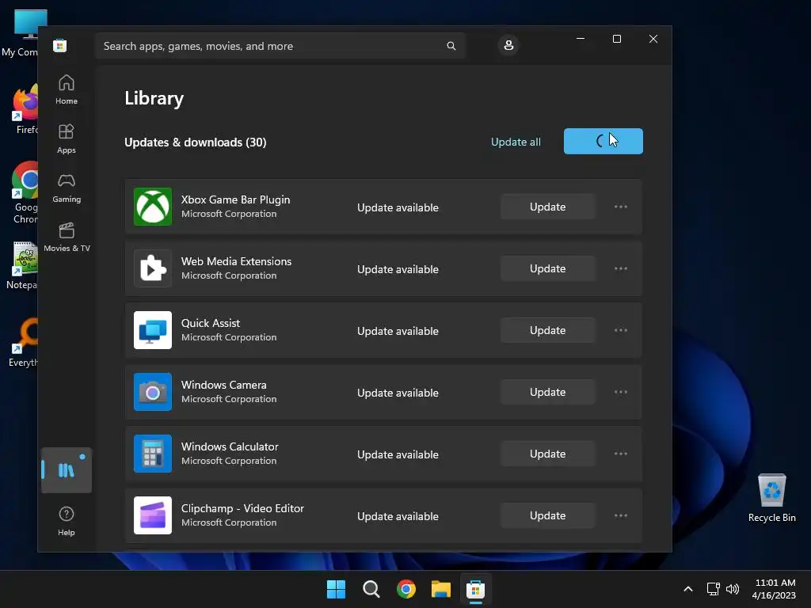Focus the Search apps, games, movies field

(x=280, y=46)
